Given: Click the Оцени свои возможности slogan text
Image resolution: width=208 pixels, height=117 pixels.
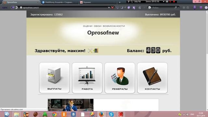Looking at the screenshot, I should coord(104,26).
